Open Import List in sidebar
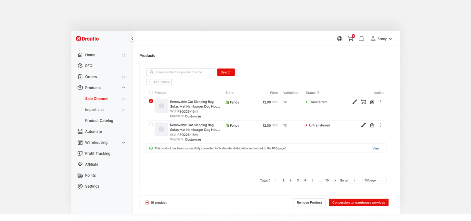 point(94,110)
